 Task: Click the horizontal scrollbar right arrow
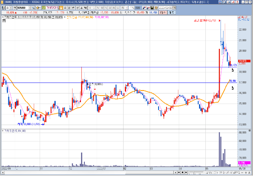[175, 173]
